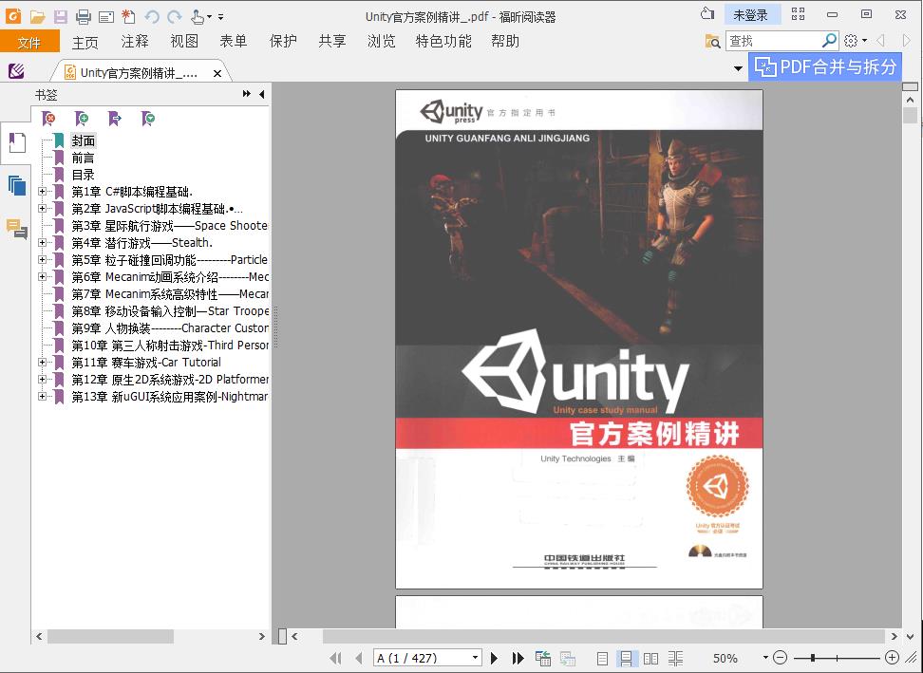Open the page number dropdown arrow
This screenshot has width=923, height=673.
click(x=475, y=658)
